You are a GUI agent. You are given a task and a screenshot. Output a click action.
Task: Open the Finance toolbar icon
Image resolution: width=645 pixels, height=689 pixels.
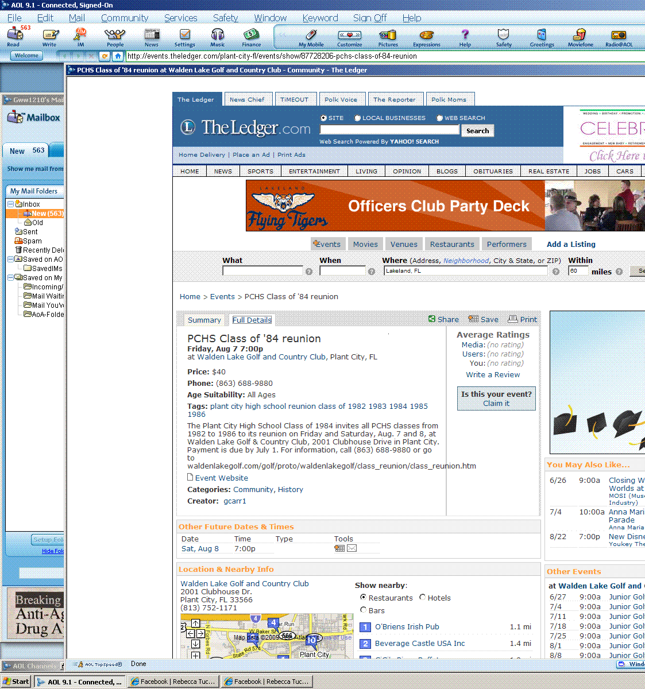(x=251, y=37)
